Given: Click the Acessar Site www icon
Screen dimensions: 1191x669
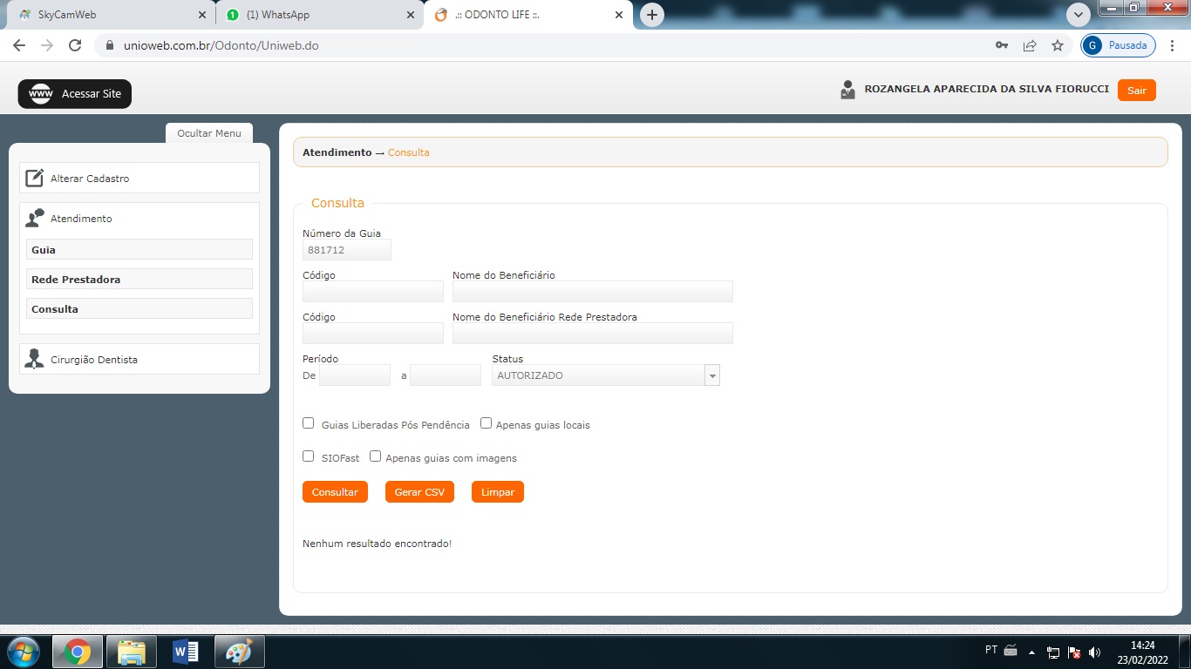Looking at the screenshot, I should (41, 94).
